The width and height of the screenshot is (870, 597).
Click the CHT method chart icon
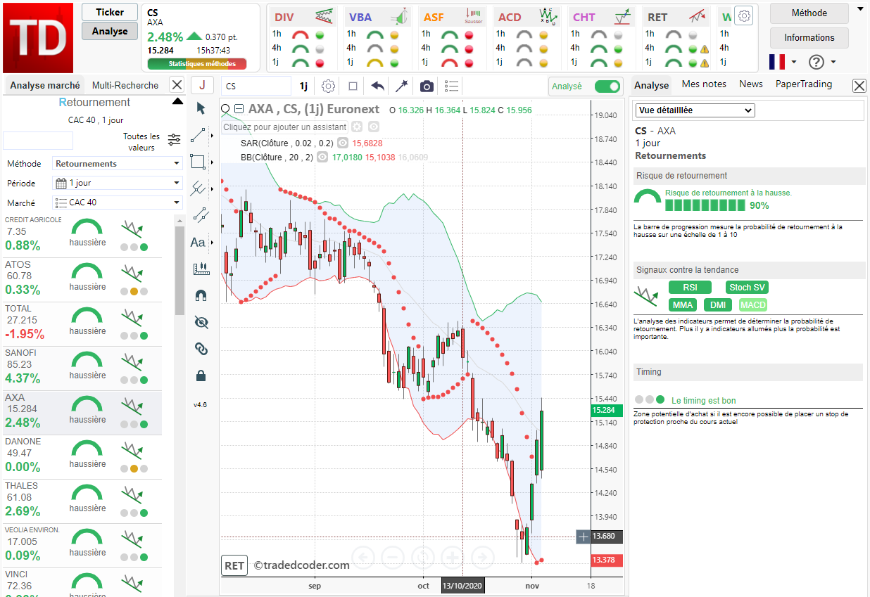point(622,16)
